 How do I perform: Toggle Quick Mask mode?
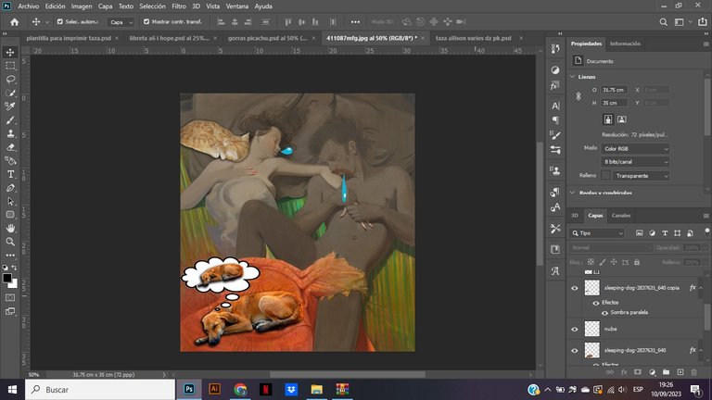pyautogui.click(x=10, y=297)
